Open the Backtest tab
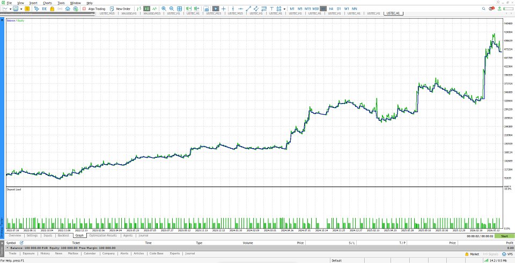The image size is (515, 263). pos(63,236)
